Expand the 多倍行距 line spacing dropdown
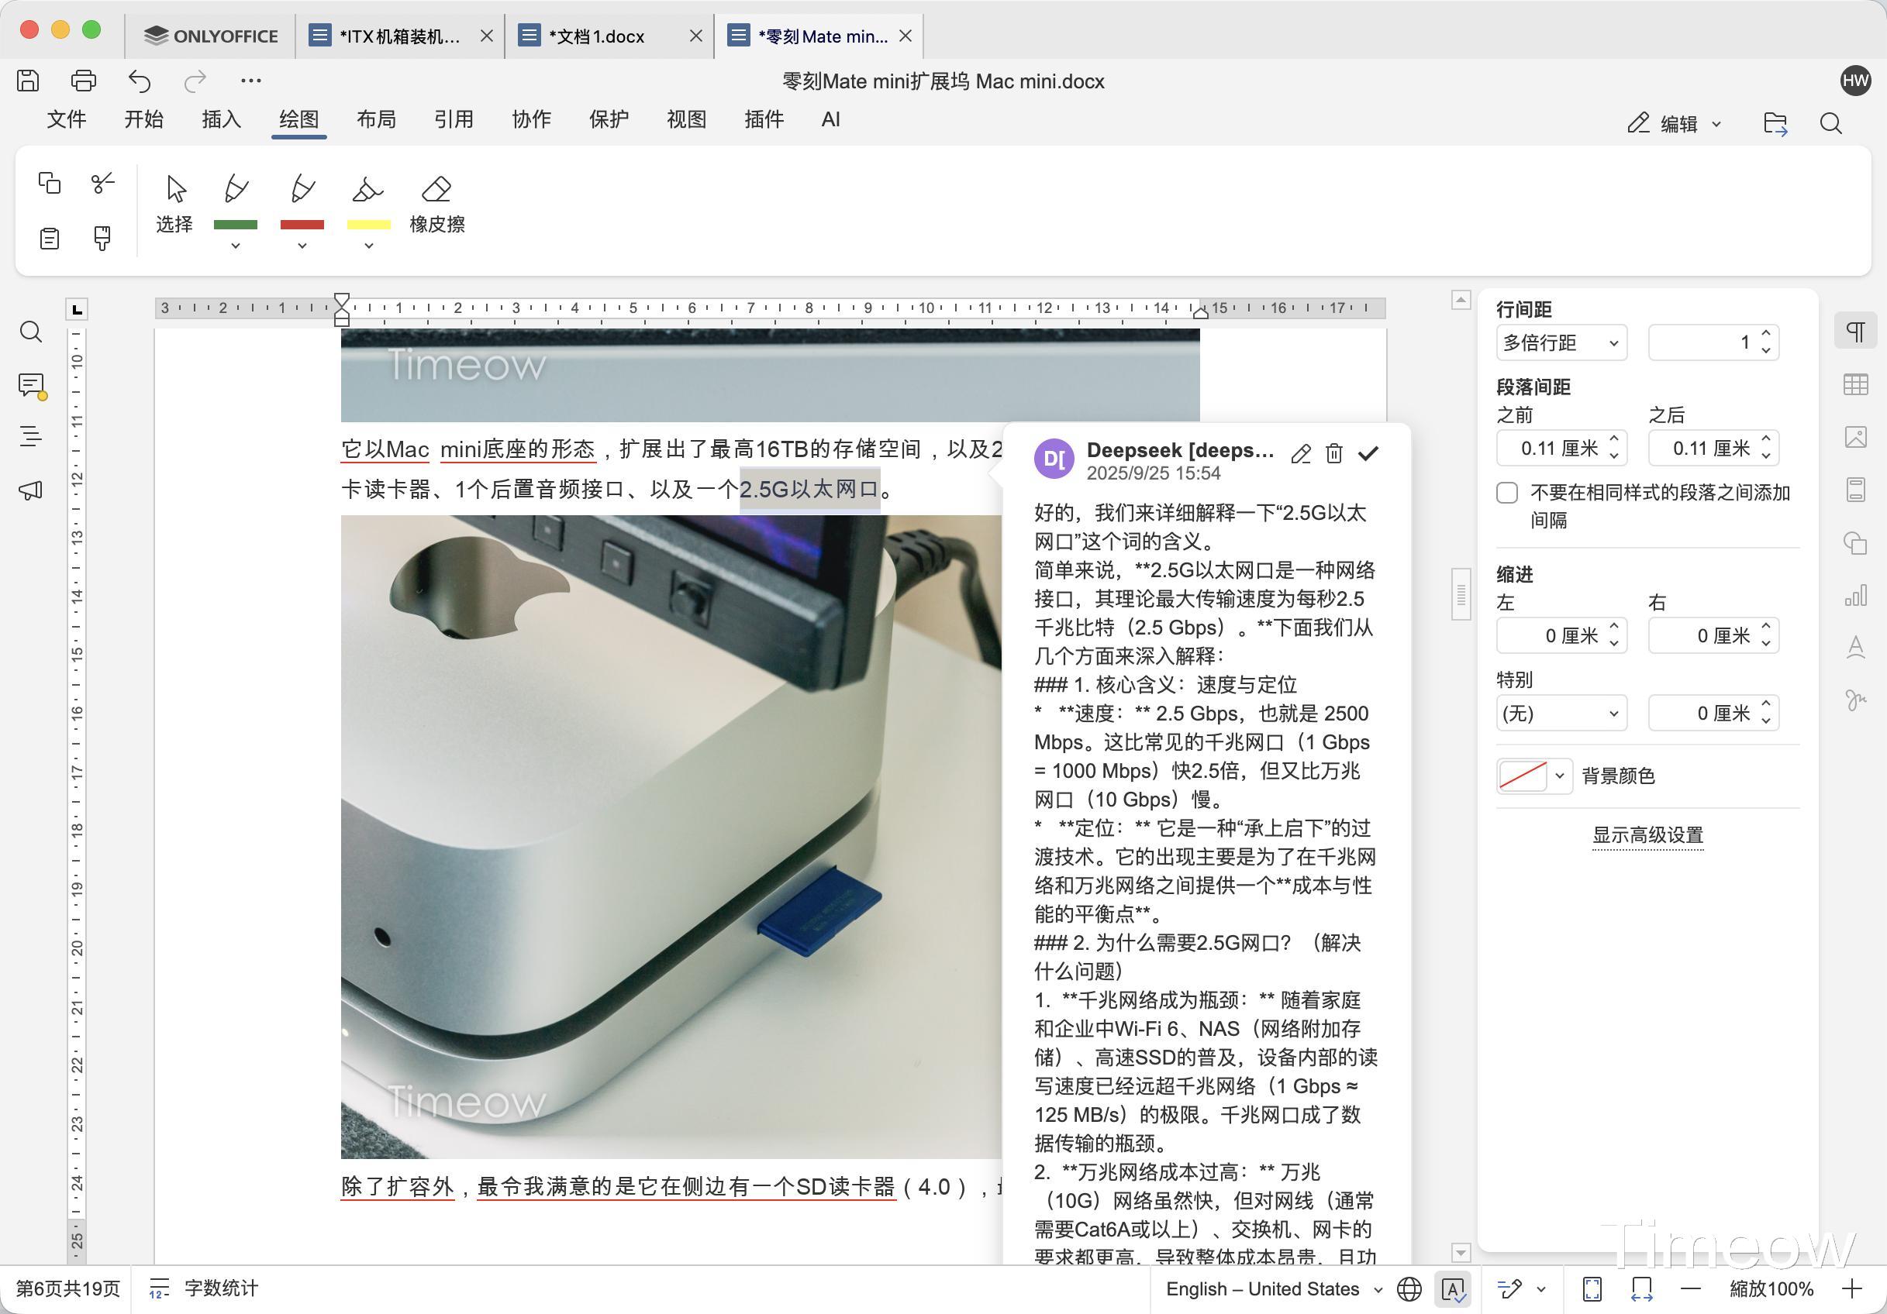This screenshot has height=1314, width=1887. pos(1560,342)
